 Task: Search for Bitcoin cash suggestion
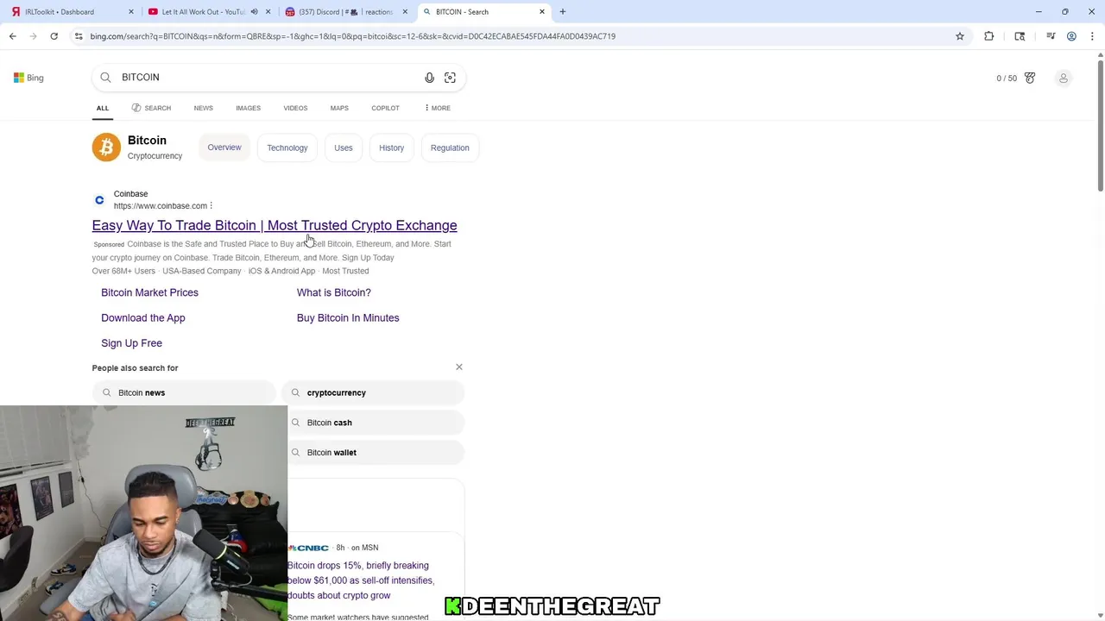pos(373,423)
